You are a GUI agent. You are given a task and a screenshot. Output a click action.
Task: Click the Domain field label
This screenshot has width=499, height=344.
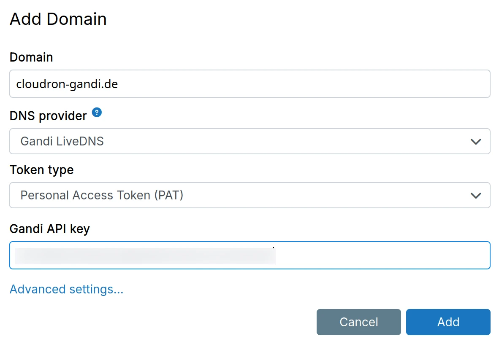coord(31,57)
